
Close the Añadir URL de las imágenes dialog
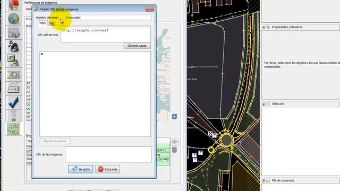tap(150, 10)
